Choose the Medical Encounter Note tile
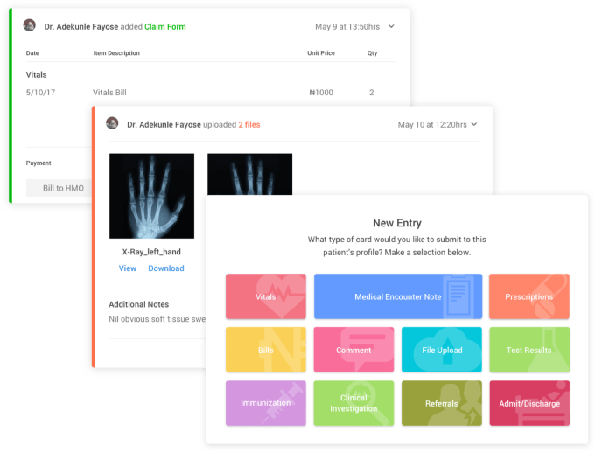The width and height of the screenshot is (595, 452). tap(398, 296)
